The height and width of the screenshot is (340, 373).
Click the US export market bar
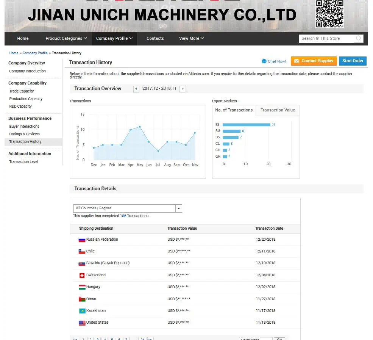coord(231,137)
